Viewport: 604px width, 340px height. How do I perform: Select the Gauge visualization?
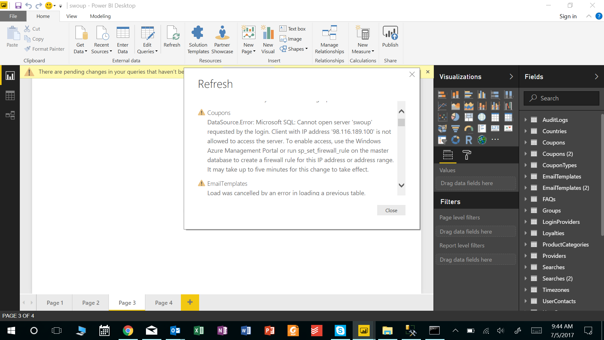pos(468,128)
